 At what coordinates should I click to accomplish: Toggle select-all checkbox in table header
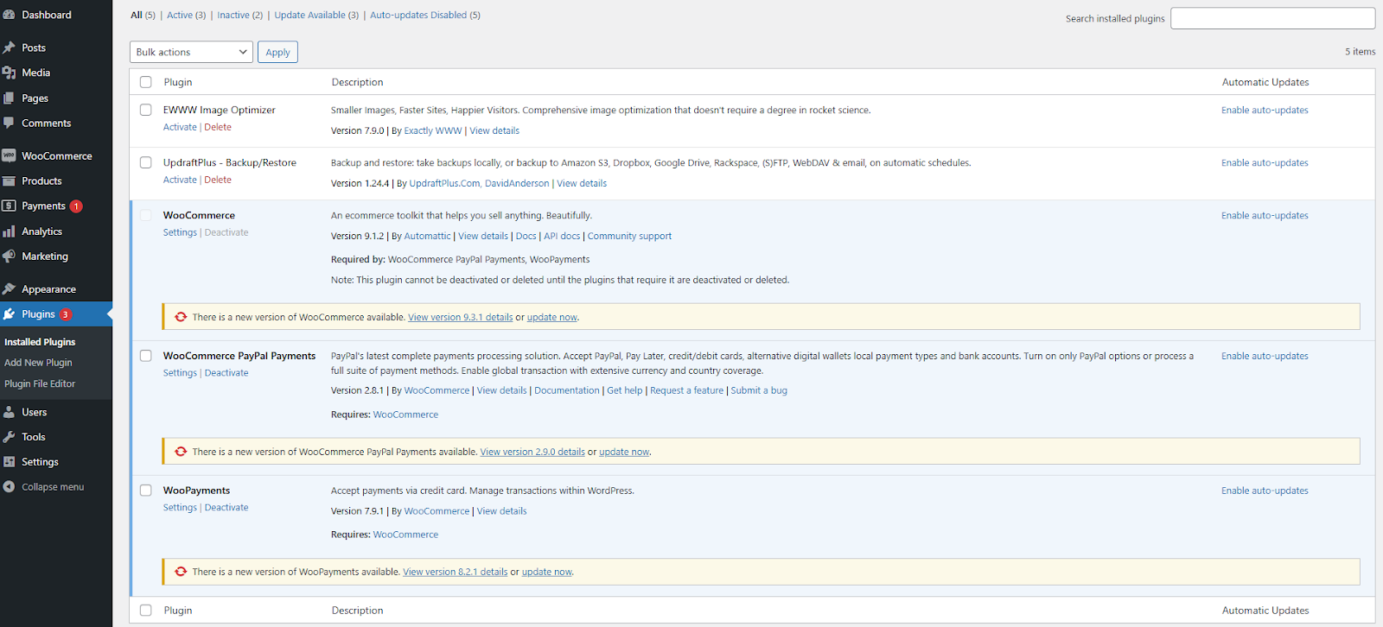[145, 82]
